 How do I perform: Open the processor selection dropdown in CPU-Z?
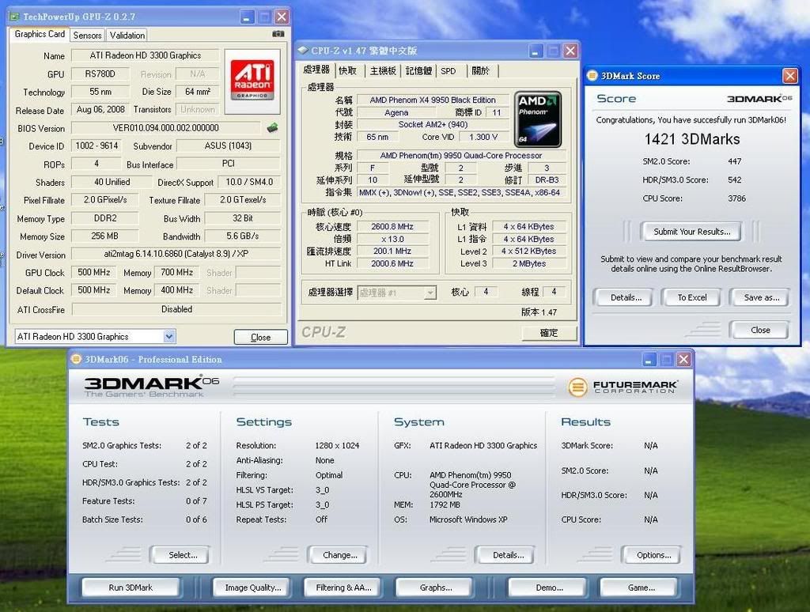pyautogui.click(x=430, y=293)
